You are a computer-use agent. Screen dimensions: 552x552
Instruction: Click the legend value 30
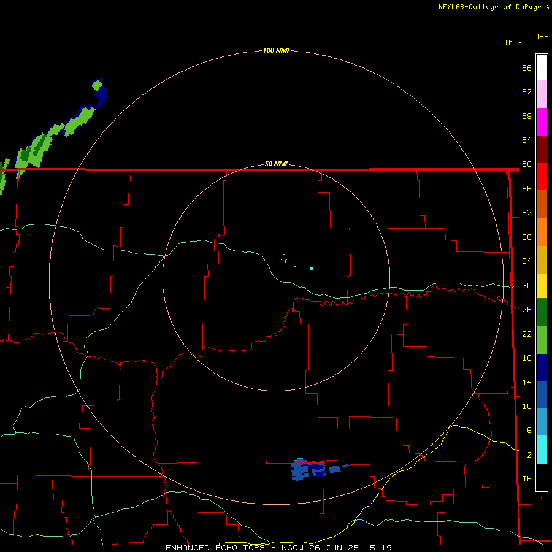click(527, 285)
